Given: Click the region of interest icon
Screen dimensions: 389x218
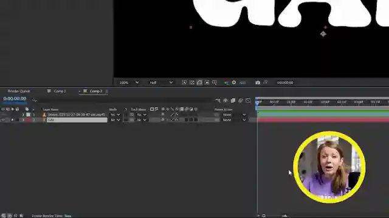Looking at the screenshot, I should [x=207, y=82].
